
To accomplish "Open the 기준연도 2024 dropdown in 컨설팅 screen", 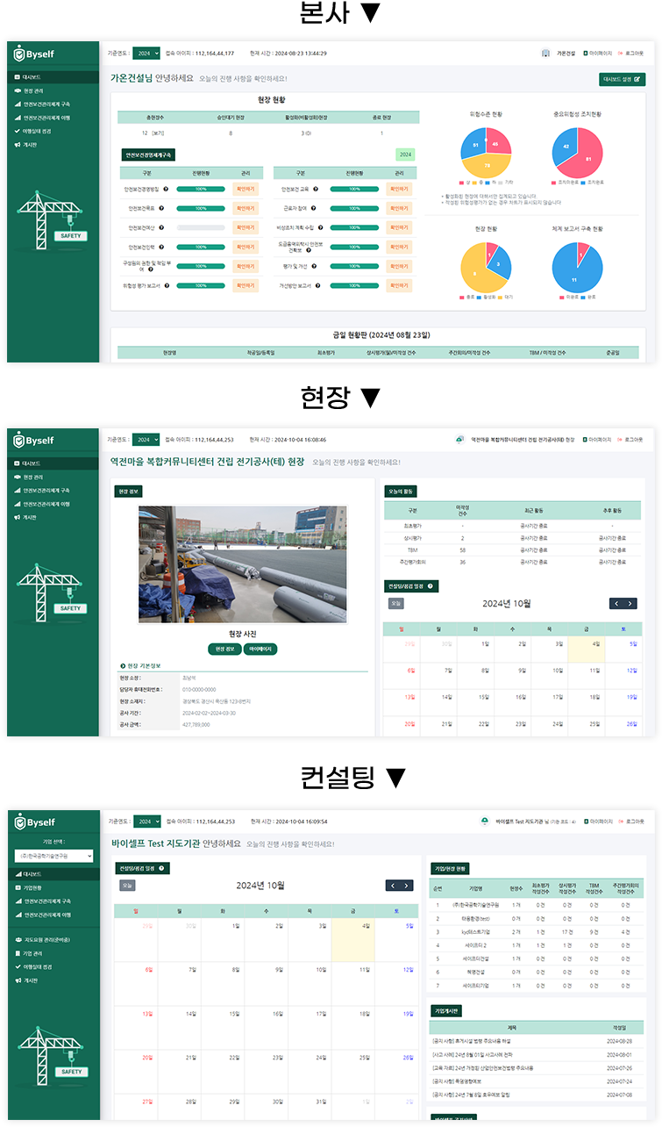I will tap(146, 822).
